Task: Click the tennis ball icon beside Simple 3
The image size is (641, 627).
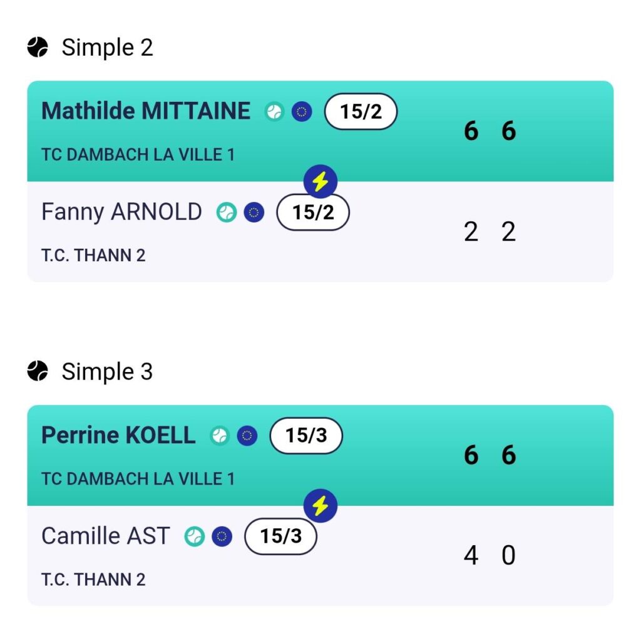Action: (x=38, y=372)
